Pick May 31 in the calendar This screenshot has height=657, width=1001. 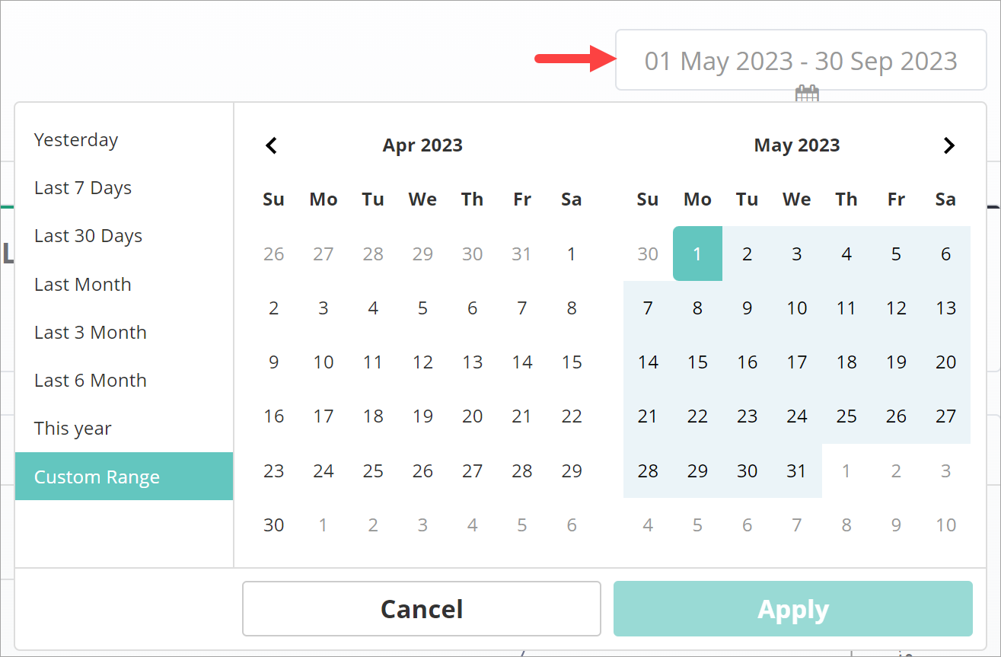pos(796,471)
